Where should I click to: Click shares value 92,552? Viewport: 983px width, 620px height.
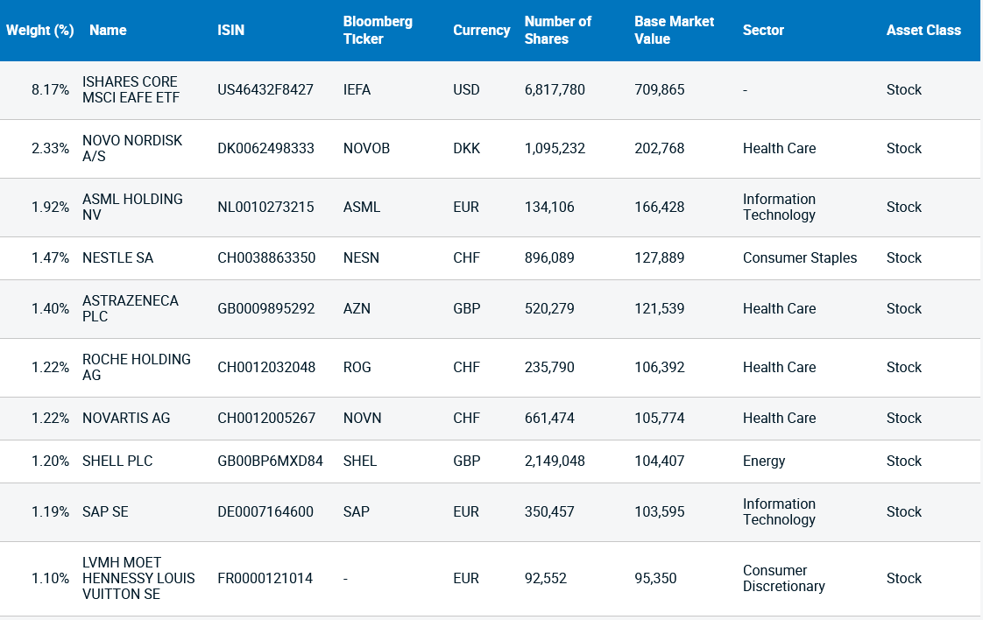click(x=546, y=578)
